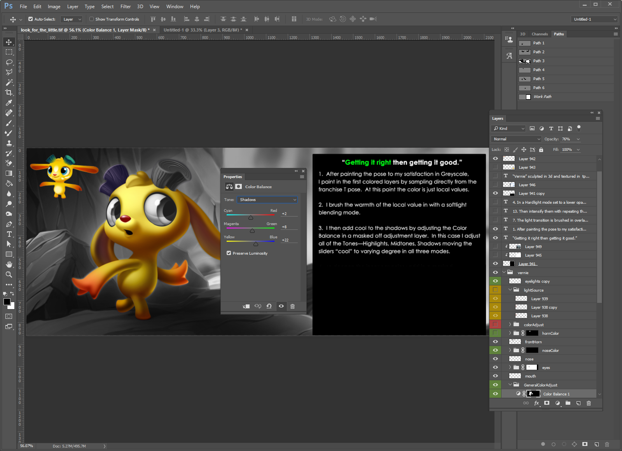Image resolution: width=622 pixels, height=451 pixels.
Task: Toggle Quick Mask mode icon
Action: (9, 316)
